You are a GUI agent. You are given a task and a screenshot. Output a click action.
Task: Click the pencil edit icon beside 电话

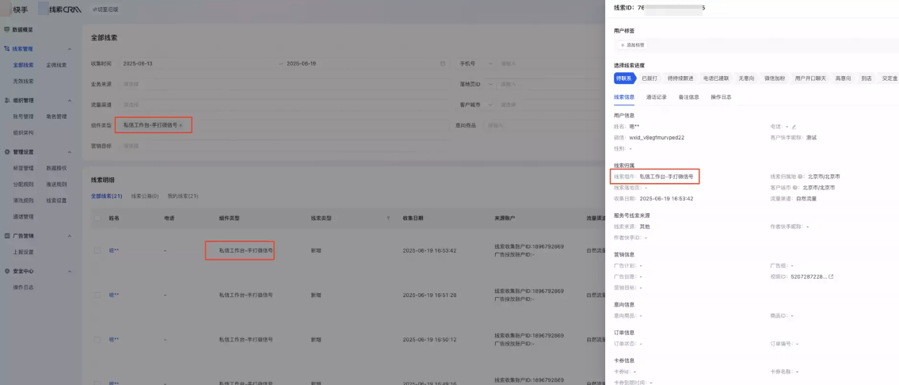point(794,126)
